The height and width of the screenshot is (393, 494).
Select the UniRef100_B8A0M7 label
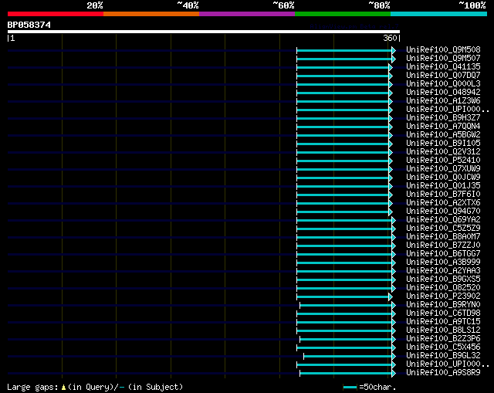click(x=443, y=237)
